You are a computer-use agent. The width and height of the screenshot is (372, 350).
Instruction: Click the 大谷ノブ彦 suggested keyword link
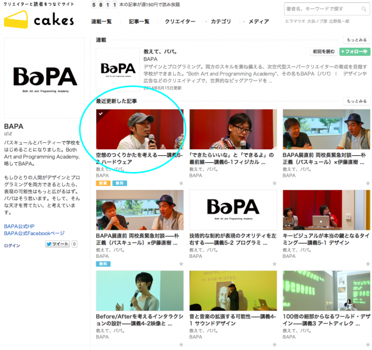[x=317, y=22]
